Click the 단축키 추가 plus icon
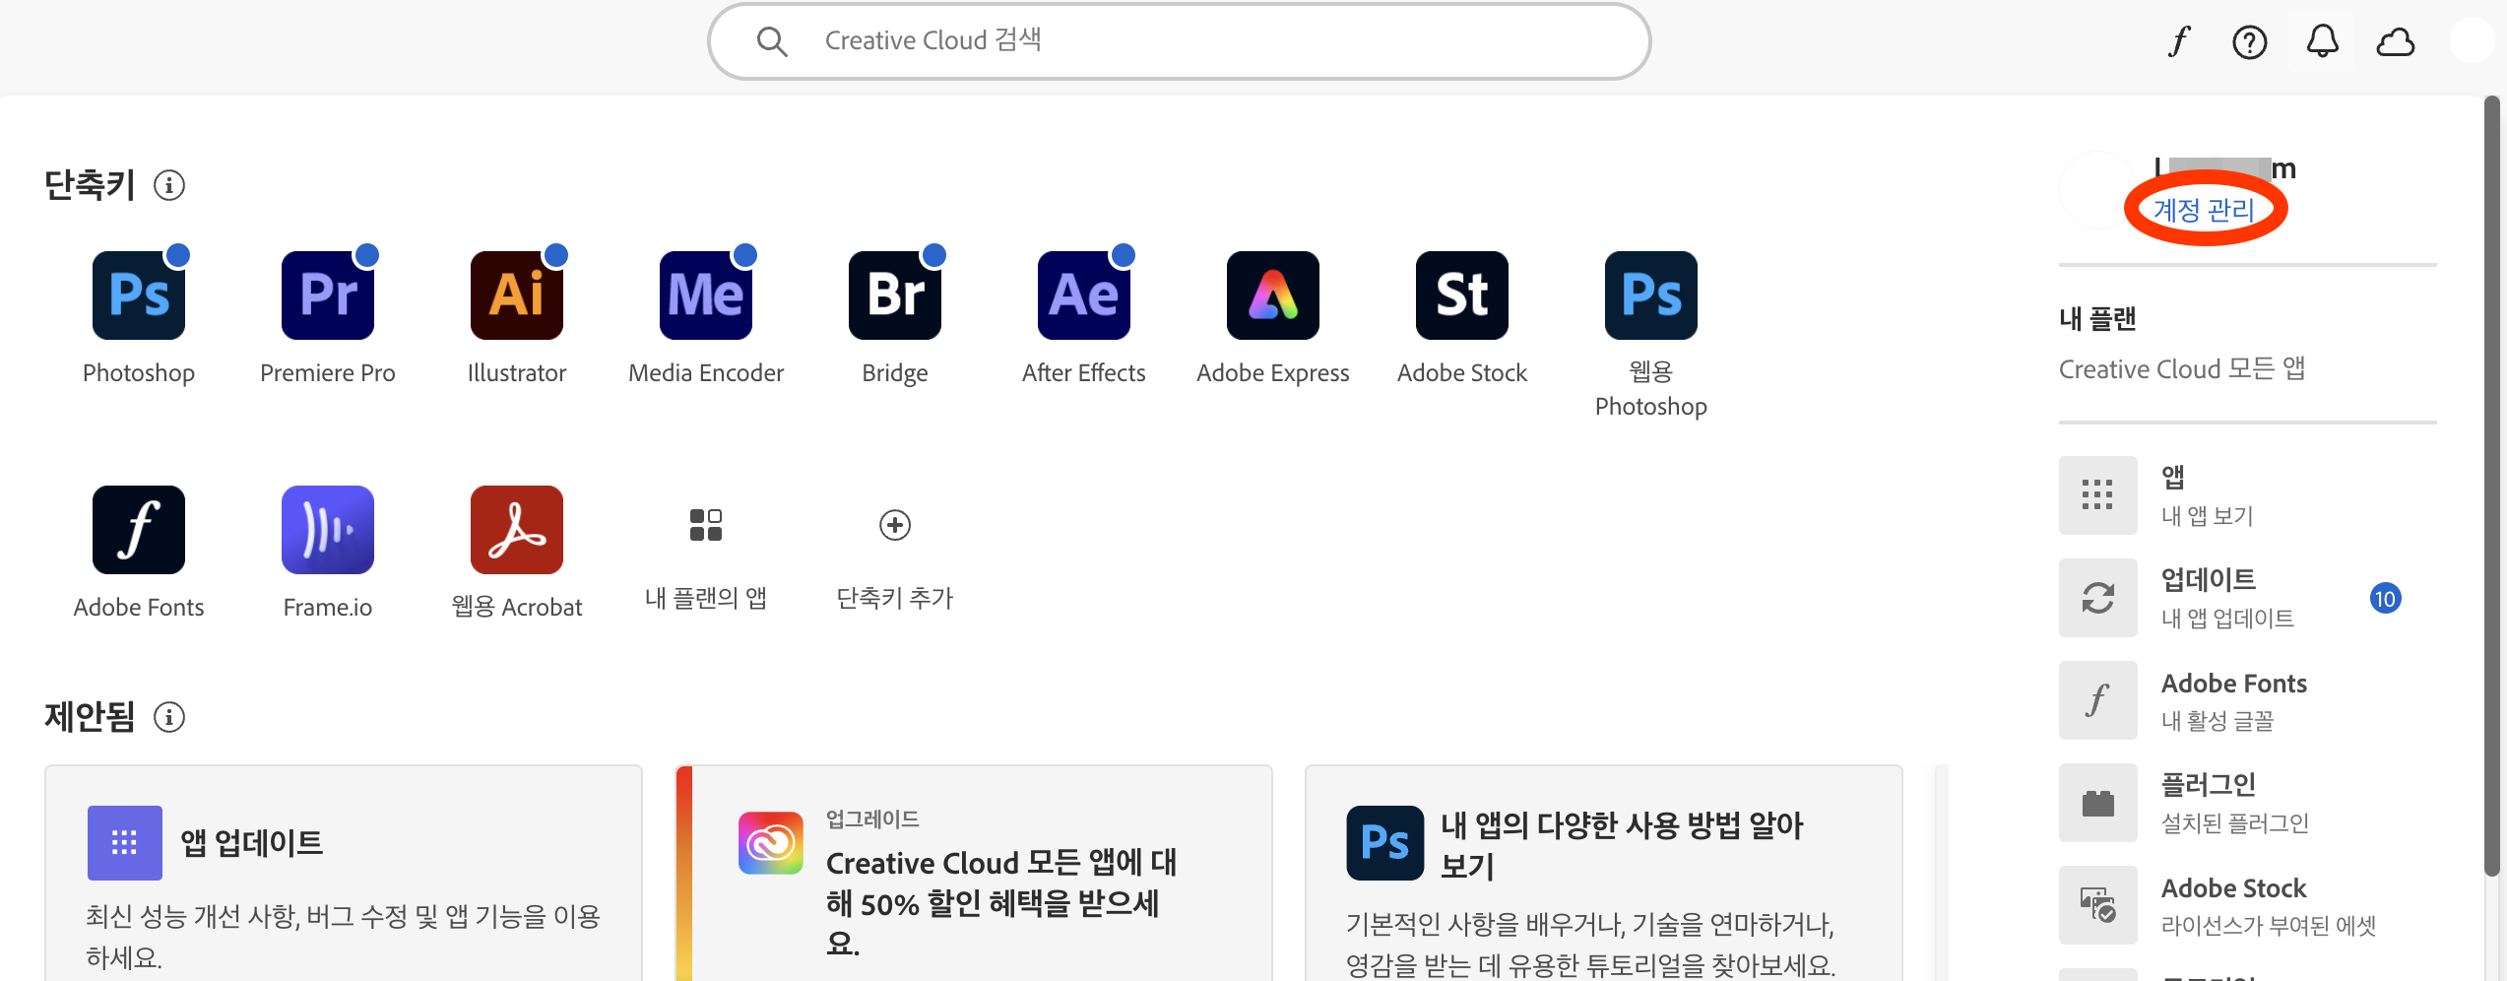 [x=895, y=525]
